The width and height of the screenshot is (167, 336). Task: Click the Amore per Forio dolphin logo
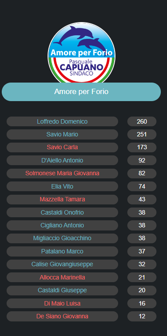pos(81,53)
